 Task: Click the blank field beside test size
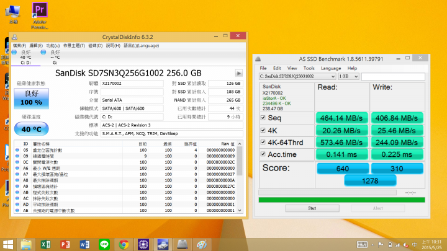393,76
